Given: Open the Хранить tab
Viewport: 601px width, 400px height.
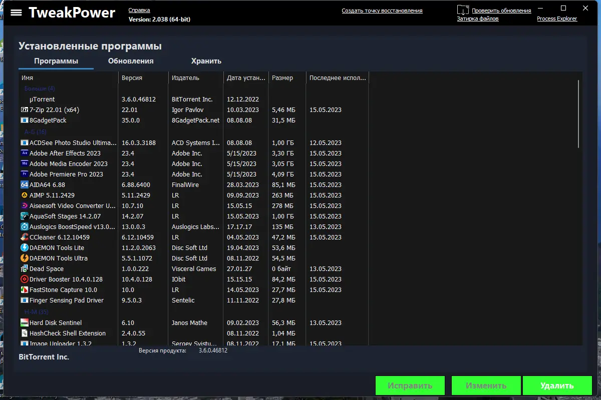Looking at the screenshot, I should click(x=206, y=61).
